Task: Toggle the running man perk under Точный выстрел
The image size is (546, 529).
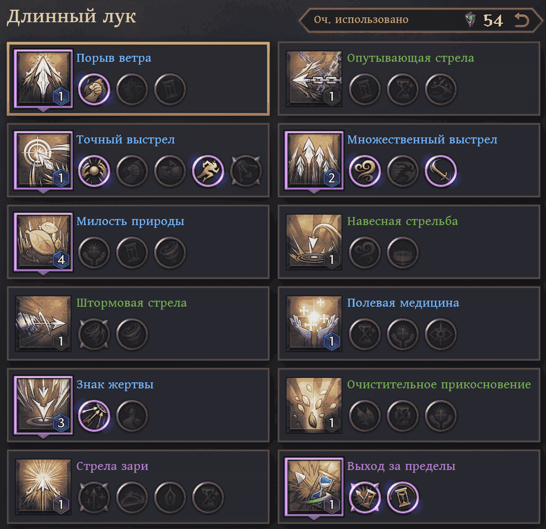Action: pyautogui.click(x=208, y=171)
